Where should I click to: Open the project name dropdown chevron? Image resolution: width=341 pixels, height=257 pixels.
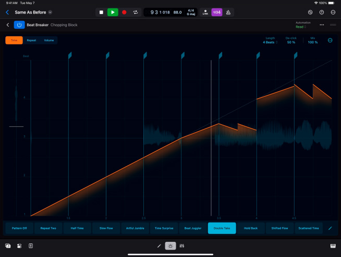tap(50, 12)
